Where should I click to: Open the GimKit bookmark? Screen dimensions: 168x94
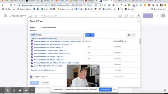89,9
